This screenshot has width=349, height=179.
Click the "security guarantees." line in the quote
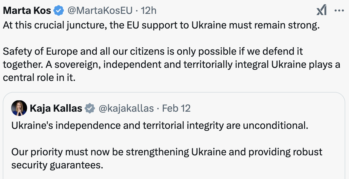coord(57,165)
